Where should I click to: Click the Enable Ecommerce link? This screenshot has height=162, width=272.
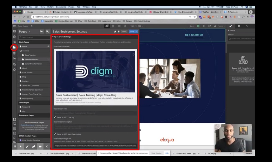click(28, 125)
